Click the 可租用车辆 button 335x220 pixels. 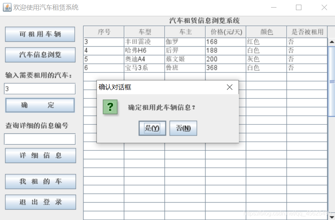(x=40, y=34)
